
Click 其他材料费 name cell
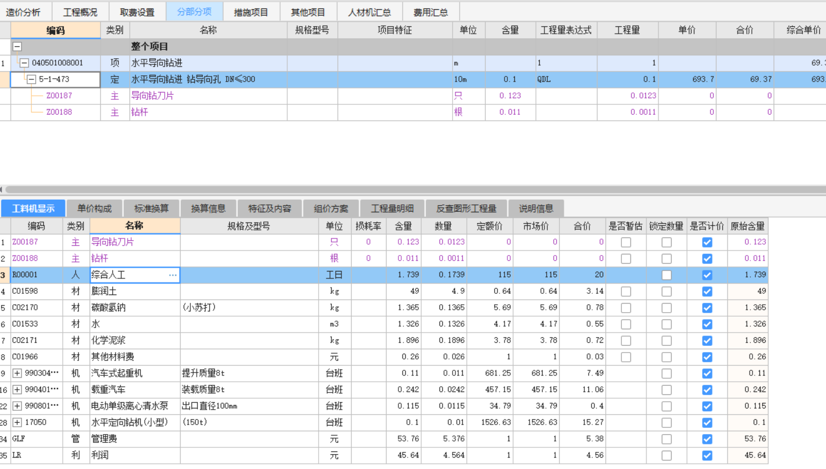(135, 357)
